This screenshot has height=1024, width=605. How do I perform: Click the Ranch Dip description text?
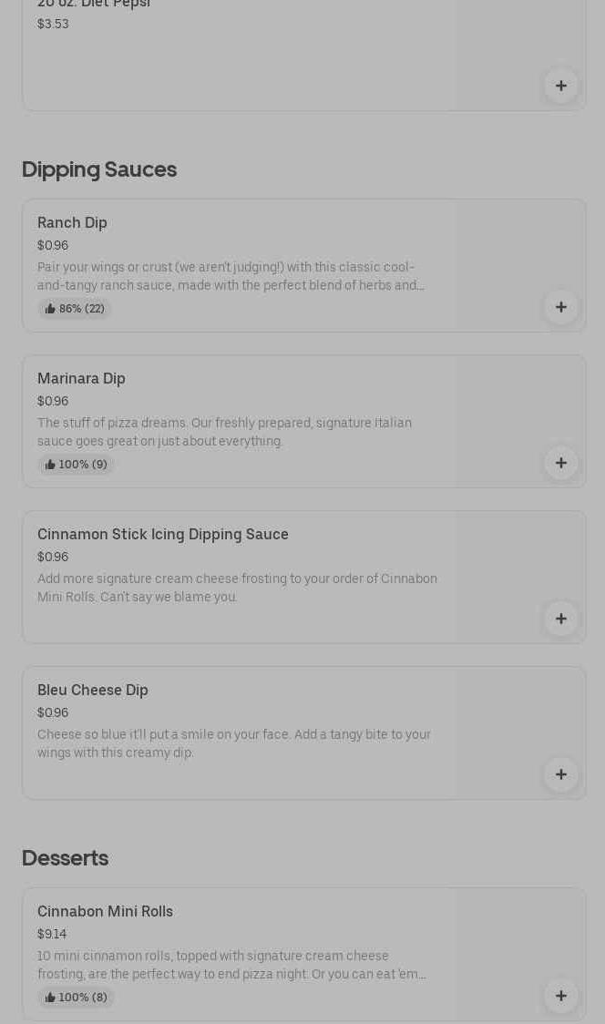(231, 276)
